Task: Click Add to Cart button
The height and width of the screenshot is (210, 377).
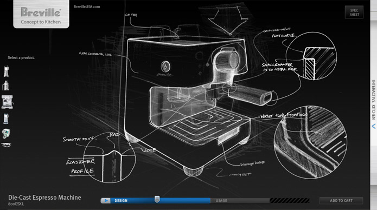Action: [x=341, y=200]
